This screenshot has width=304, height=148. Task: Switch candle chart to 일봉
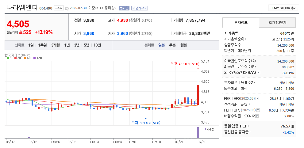click(161, 45)
